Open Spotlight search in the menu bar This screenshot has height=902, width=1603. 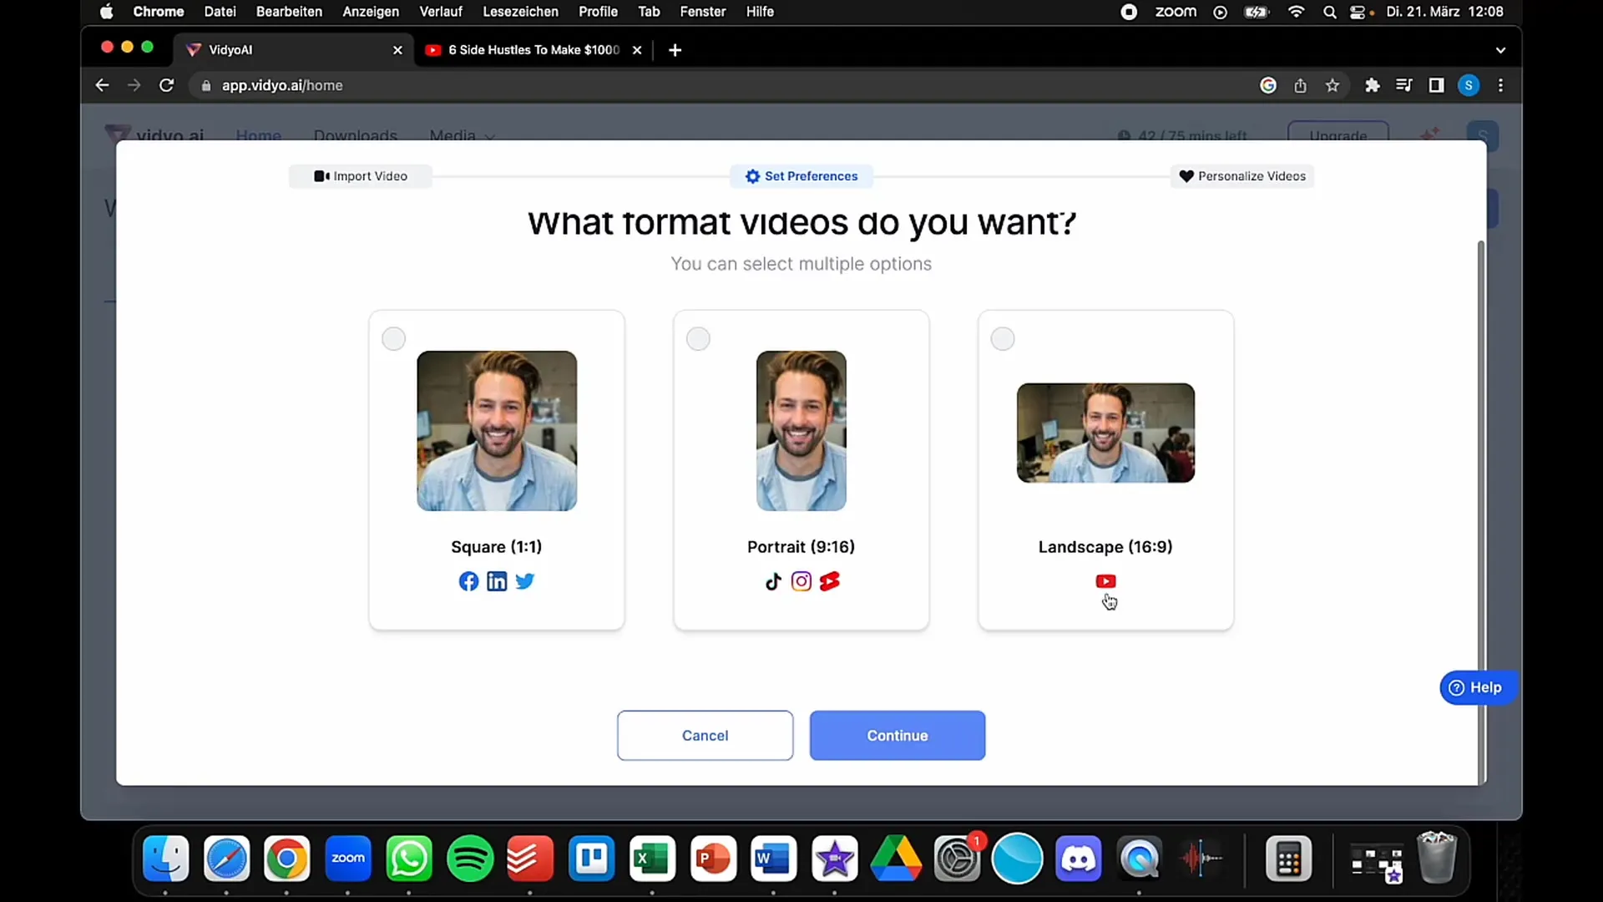coord(1329,12)
